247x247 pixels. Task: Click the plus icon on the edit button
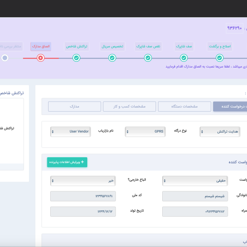pos(82,162)
